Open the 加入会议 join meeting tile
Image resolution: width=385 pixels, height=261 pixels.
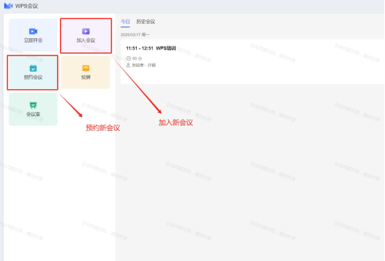(85, 35)
